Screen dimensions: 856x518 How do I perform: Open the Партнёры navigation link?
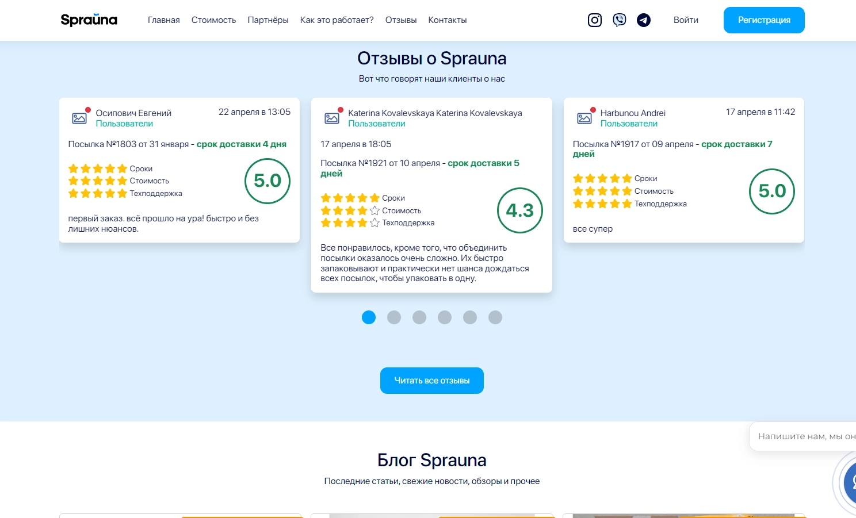[x=268, y=20]
